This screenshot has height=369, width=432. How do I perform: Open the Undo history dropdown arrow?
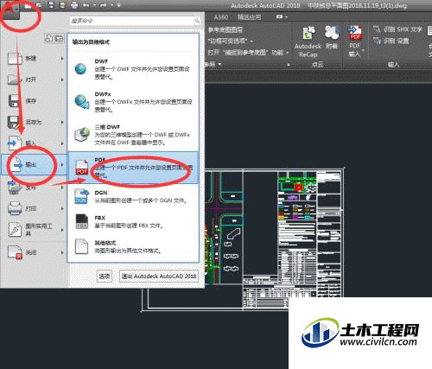point(94,5)
